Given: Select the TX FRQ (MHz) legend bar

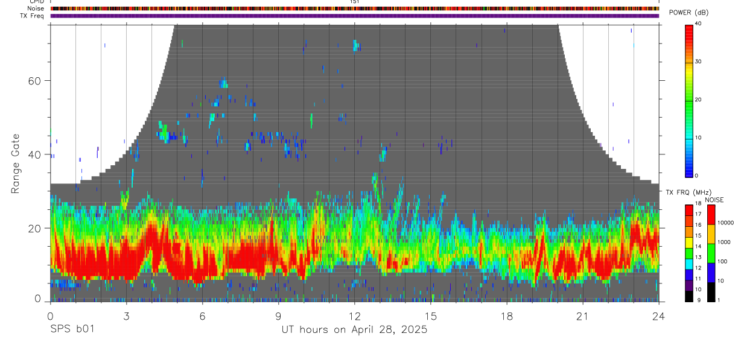Looking at the screenshot, I should pos(689,253).
